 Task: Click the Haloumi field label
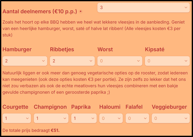110,107
